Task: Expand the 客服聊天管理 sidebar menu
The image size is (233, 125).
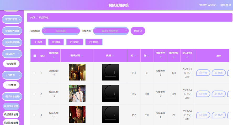Action: click(x=12, y=31)
